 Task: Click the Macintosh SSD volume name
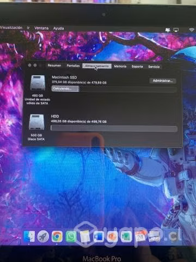tap(64, 78)
